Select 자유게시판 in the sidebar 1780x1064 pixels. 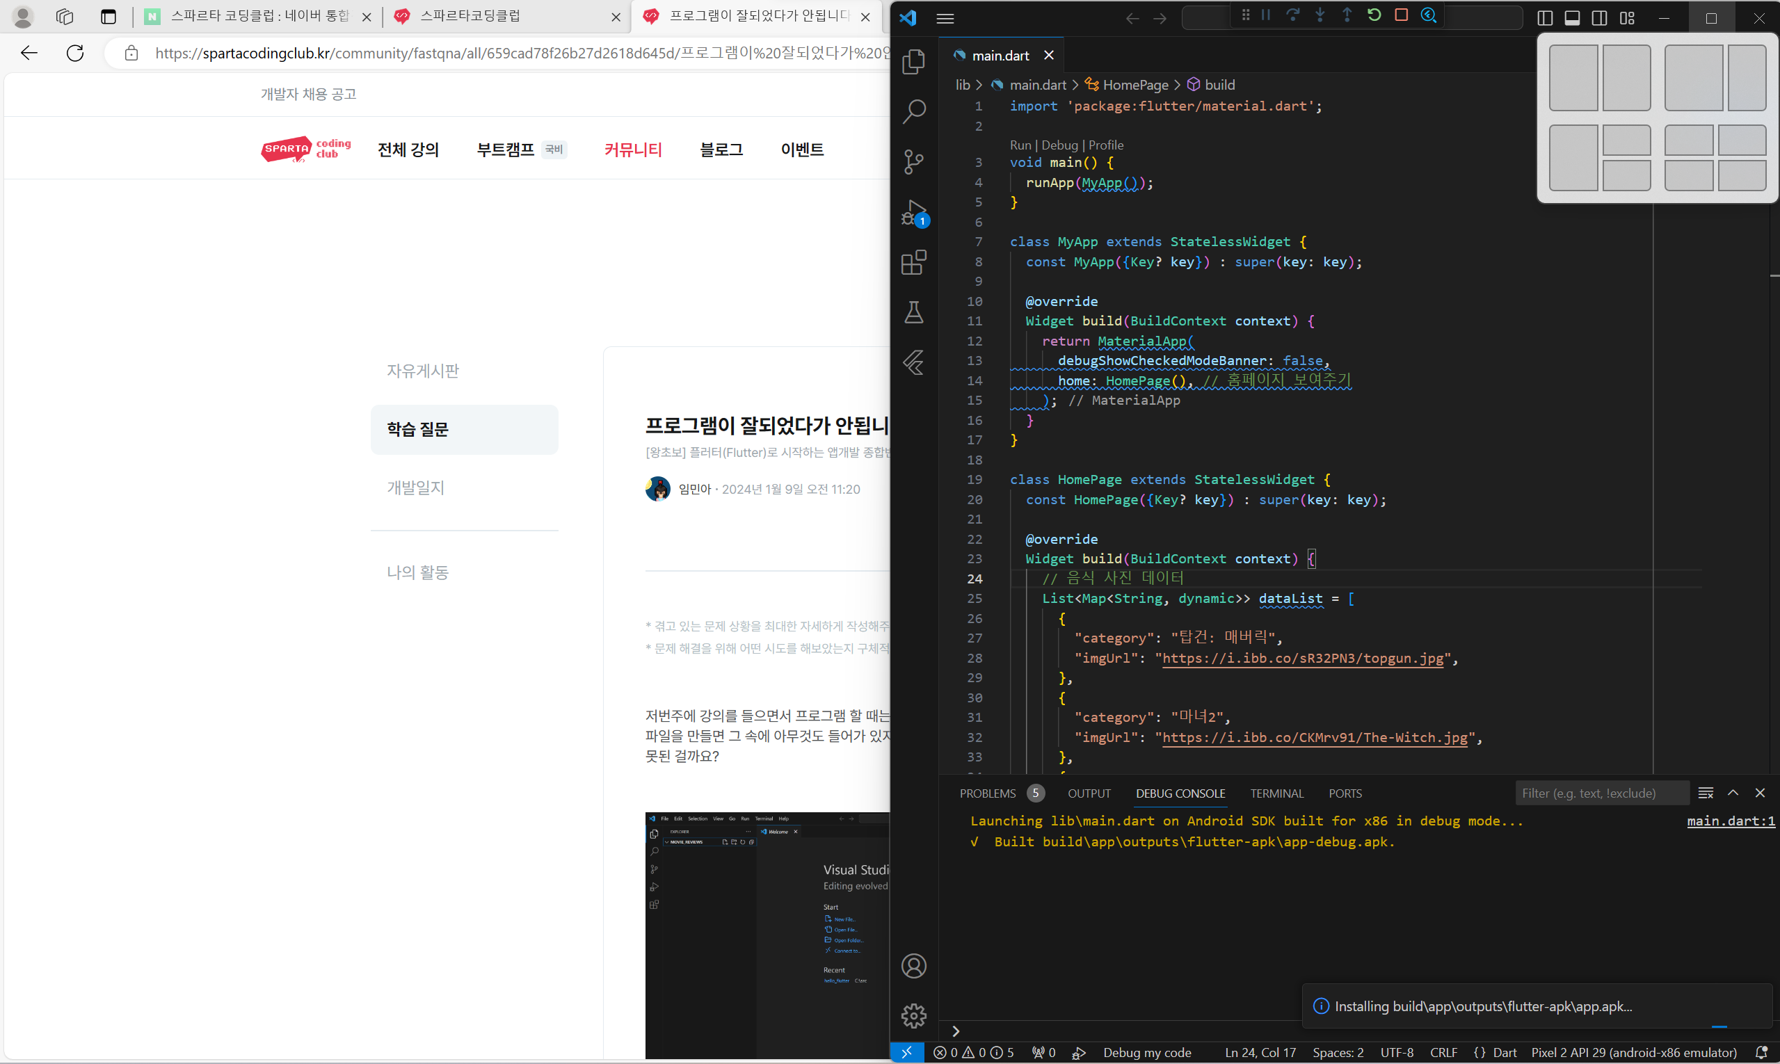pos(422,371)
